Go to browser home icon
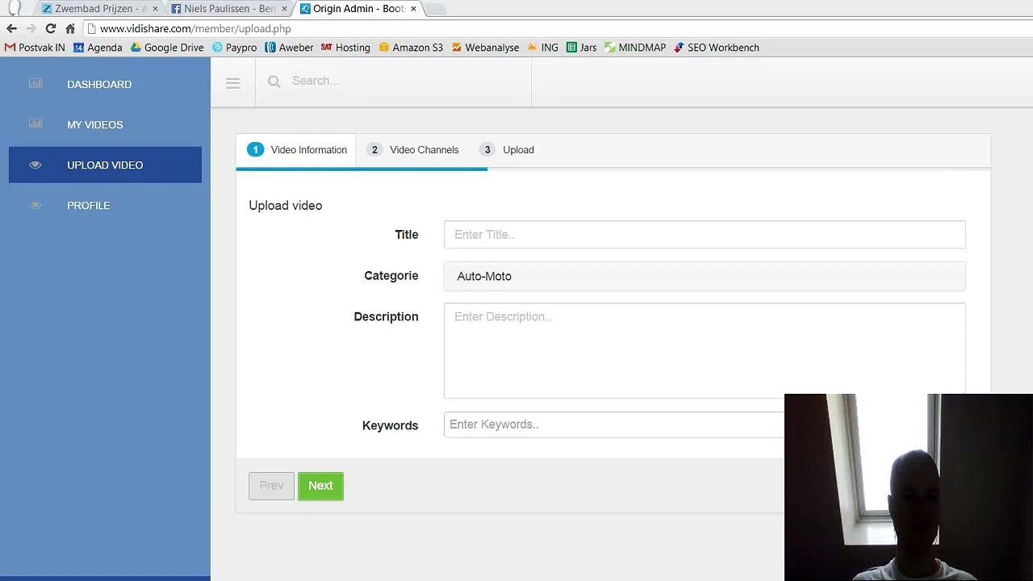 pyautogui.click(x=70, y=28)
